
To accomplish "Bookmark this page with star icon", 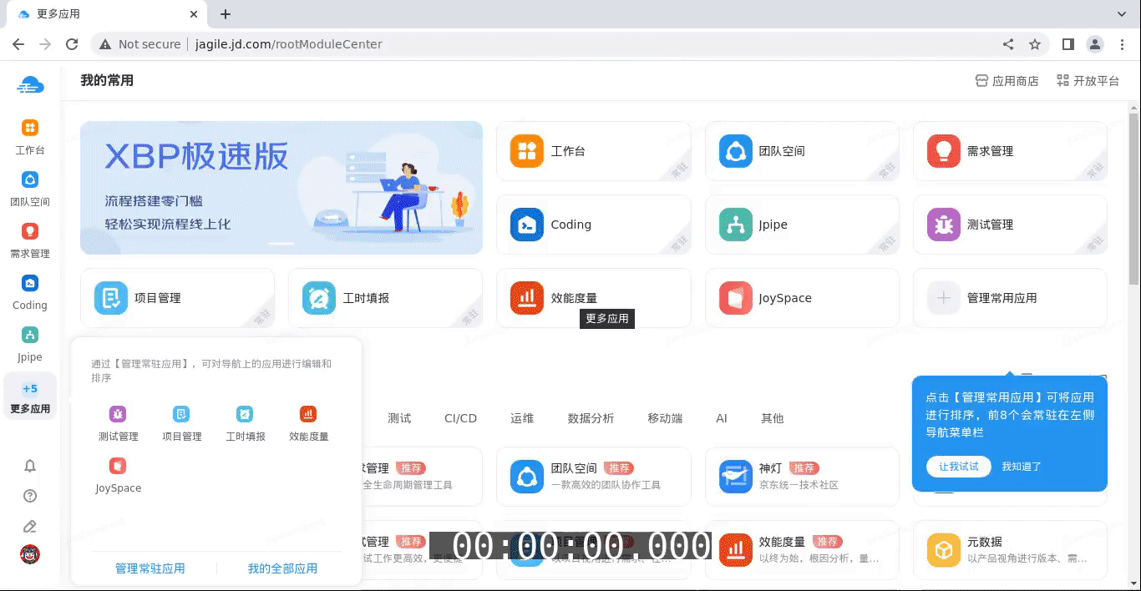I will pos(1035,44).
